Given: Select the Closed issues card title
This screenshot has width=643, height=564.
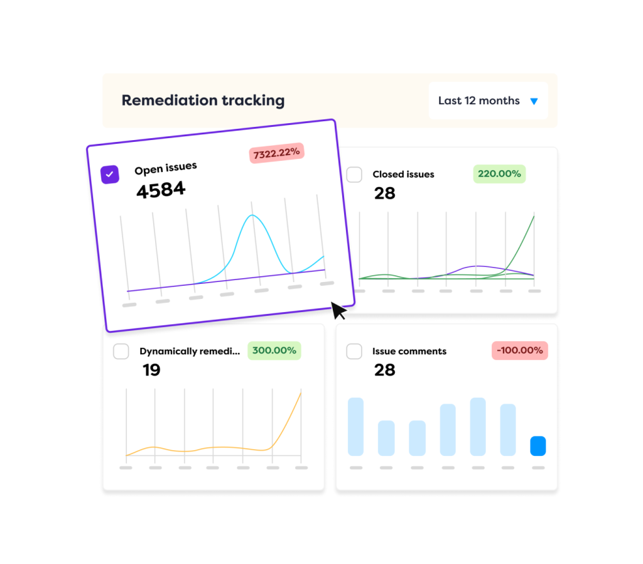Looking at the screenshot, I should point(403,175).
